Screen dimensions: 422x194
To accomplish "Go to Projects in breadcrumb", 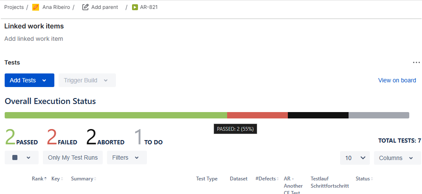I will coord(14,7).
